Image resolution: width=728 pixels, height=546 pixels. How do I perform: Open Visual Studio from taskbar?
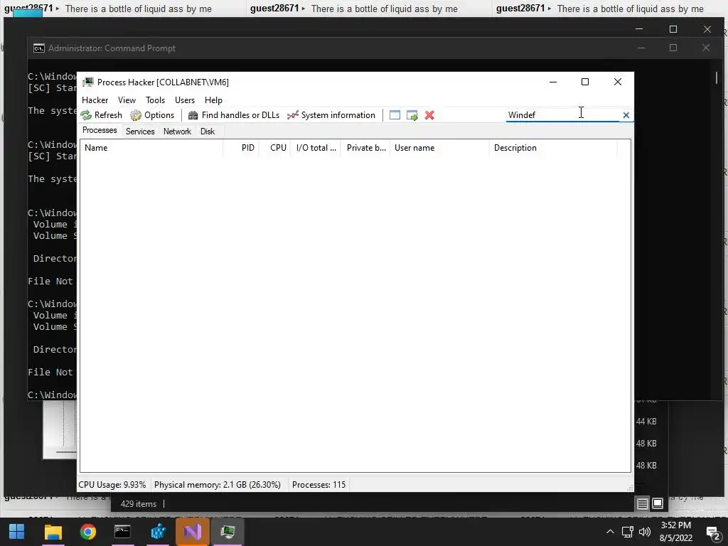[x=192, y=532]
